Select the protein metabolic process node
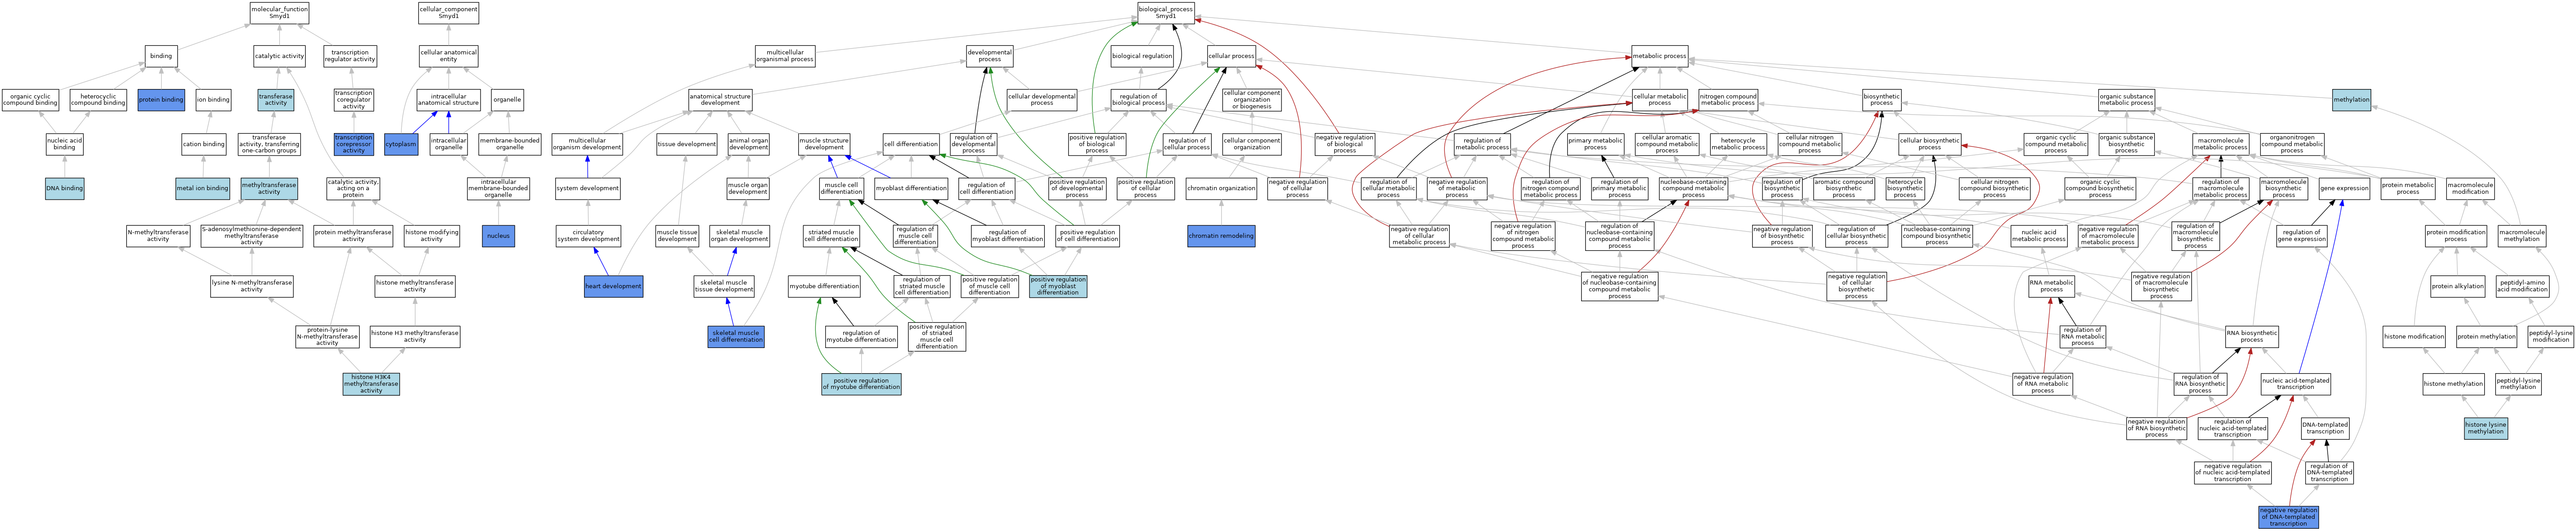 click(2408, 188)
